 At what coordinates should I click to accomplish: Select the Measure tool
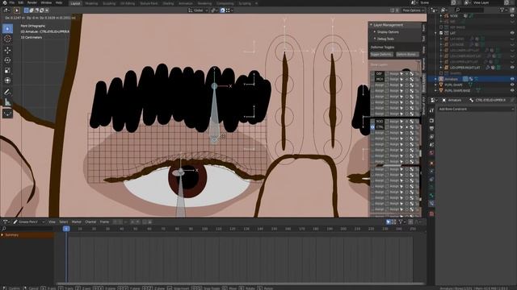tap(7, 102)
